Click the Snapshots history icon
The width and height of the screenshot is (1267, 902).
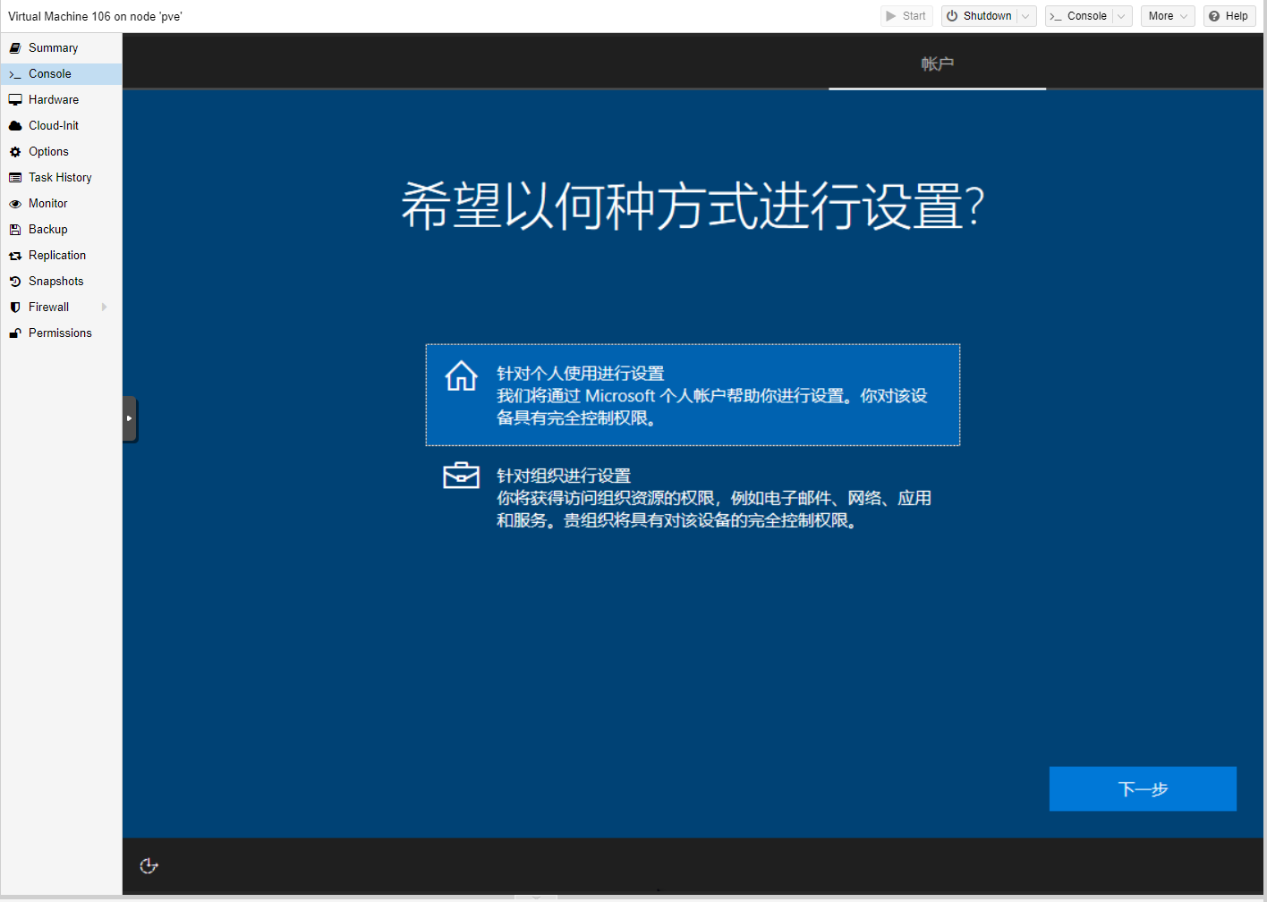[x=15, y=282]
